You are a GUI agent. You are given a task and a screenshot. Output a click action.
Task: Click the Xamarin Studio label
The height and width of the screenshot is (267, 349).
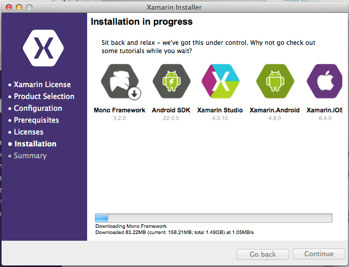(220, 110)
